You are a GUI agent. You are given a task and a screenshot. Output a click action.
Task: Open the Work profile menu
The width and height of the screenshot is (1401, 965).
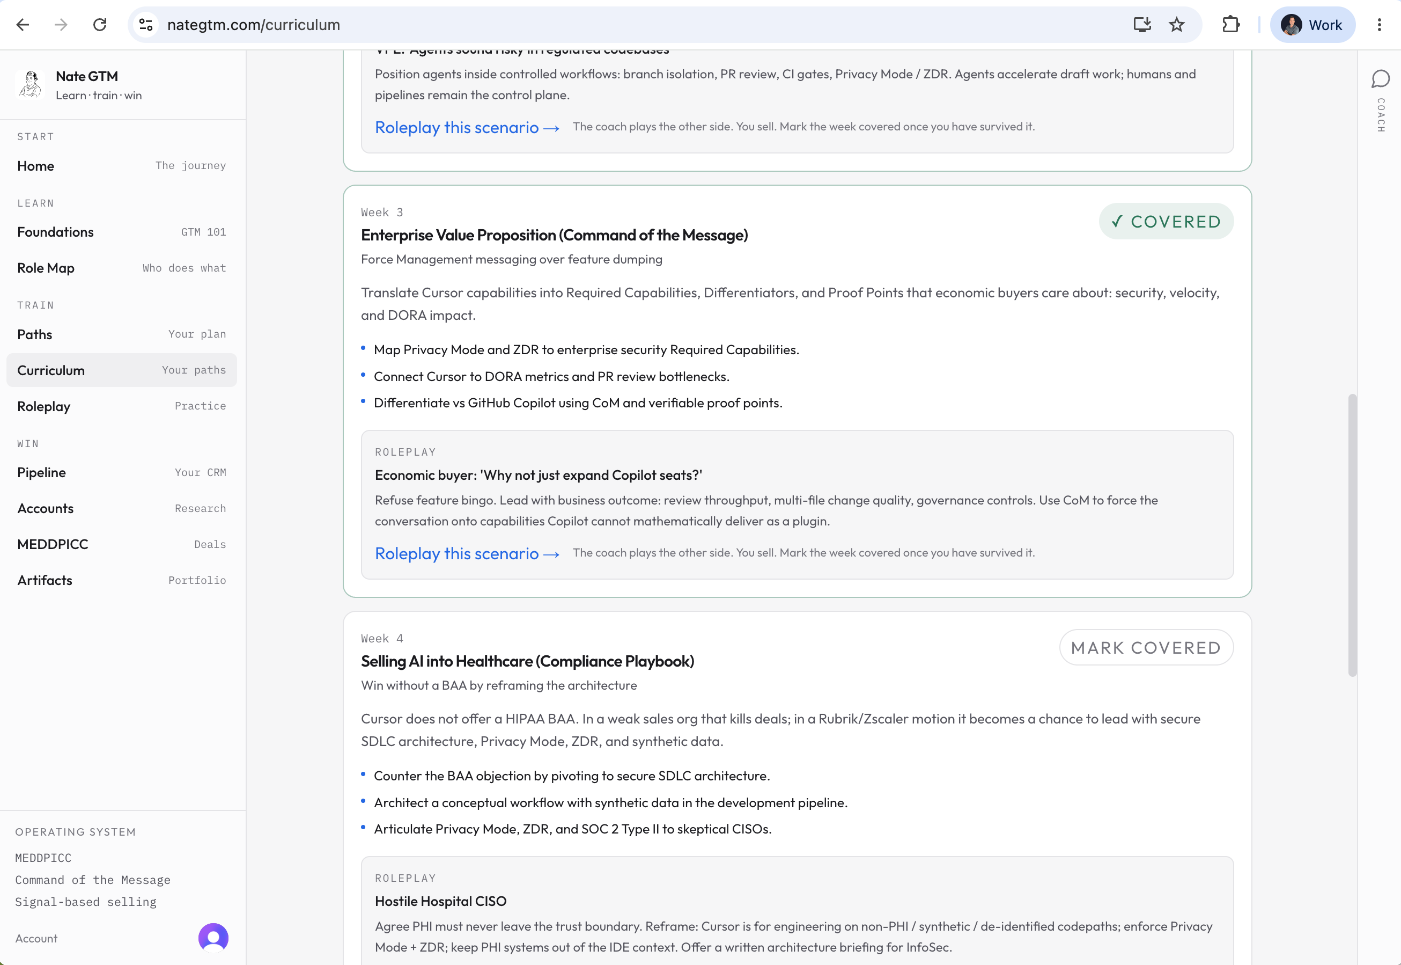[1312, 25]
